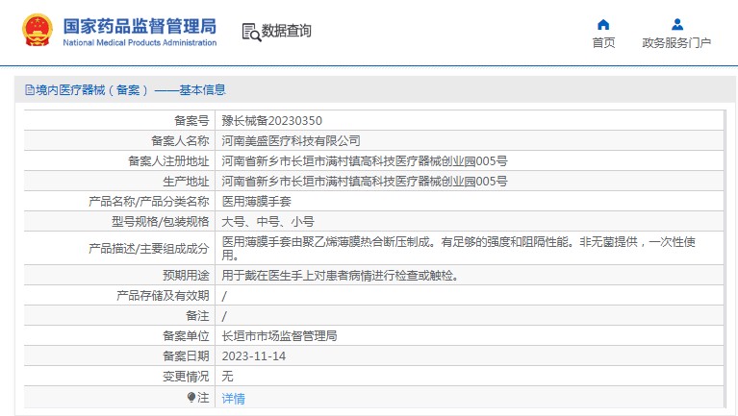
Task: Click the document icon beside 境内医疗器械
Action: click(x=30, y=89)
